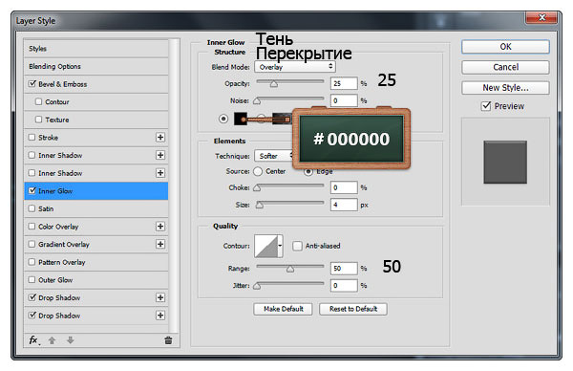Click the Opacity value field showing 25
This screenshot has height=371, width=573.
coord(344,83)
